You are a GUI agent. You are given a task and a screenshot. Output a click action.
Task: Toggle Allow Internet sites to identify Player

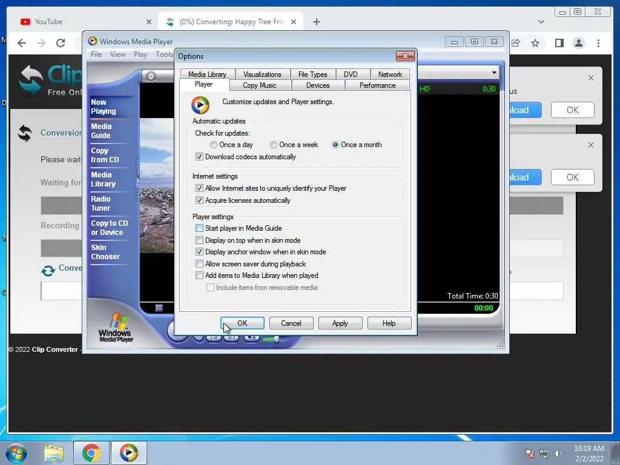click(x=199, y=188)
